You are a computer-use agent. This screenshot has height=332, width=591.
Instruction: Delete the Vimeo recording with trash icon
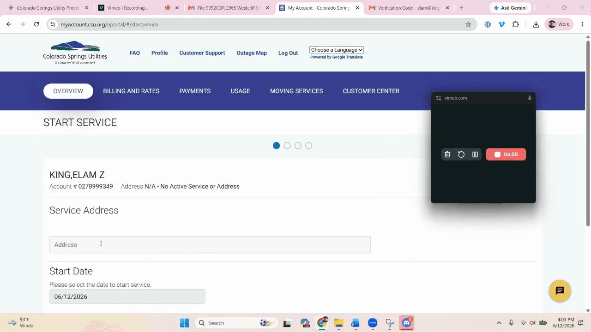tap(447, 154)
